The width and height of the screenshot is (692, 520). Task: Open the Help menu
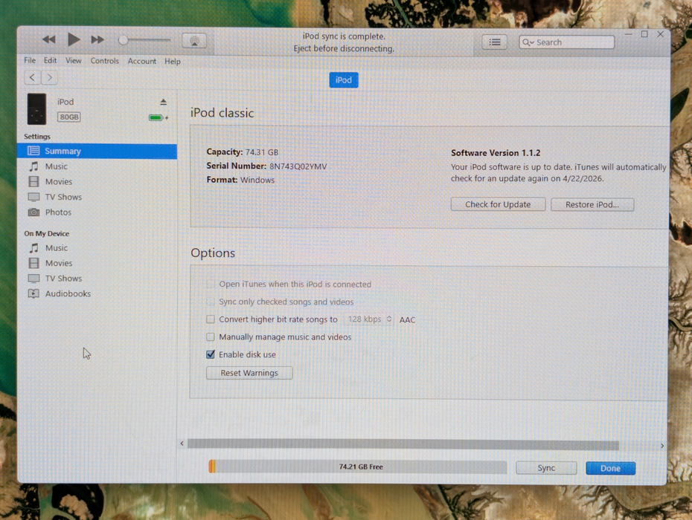pos(173,61)
